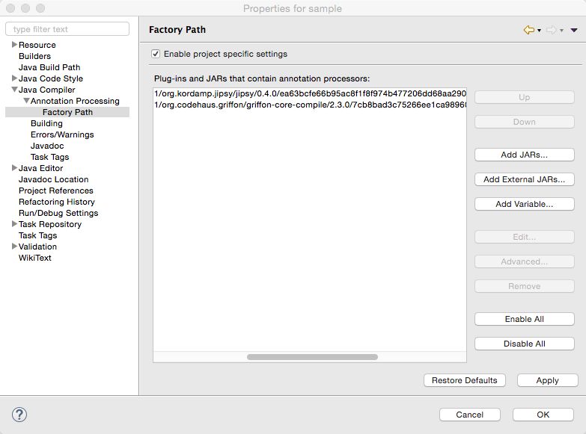This screenshot has height=434, width=586.
Task: Select the Factory Path tree item
Action: 67,112
